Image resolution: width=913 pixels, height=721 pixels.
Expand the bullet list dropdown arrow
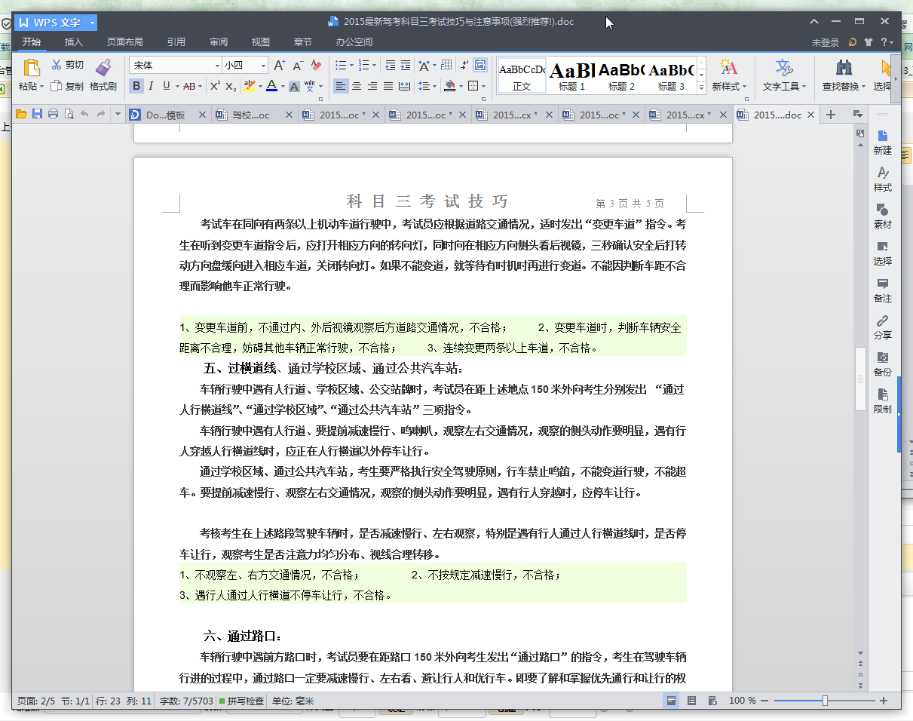[351, 66]
